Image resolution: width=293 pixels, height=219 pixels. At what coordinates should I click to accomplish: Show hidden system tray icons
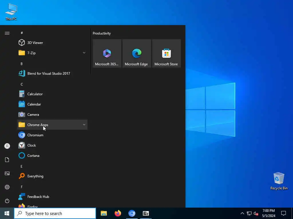click(x=242, y=213)
